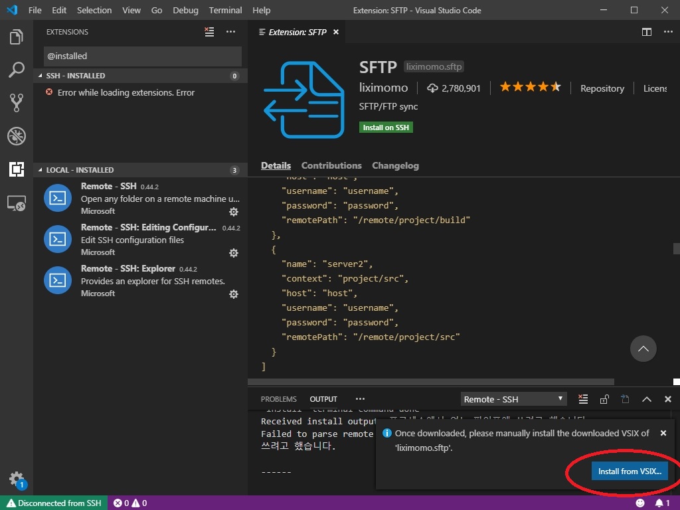This screenshot has width=680, height=510.
Task: Open notifications bell in status bar
Action: (x=662, y=503)
